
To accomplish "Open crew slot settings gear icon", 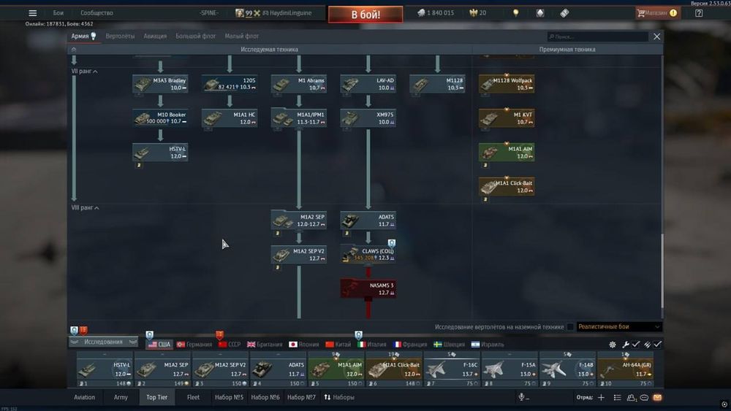I will coord(613,345).
